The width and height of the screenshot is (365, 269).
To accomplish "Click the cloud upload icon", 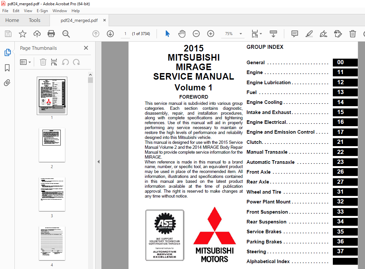I will [37, 34].
